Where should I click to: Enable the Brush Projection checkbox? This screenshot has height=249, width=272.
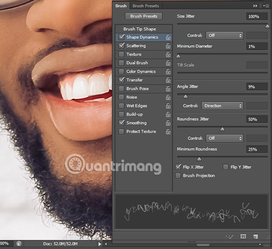178,176
